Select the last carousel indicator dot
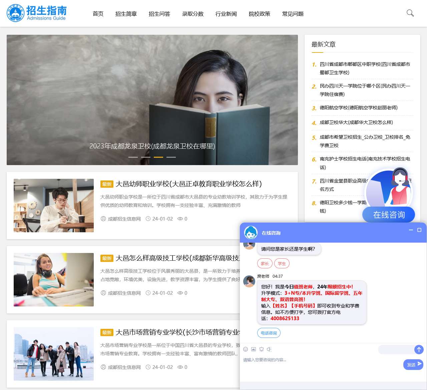This screenshot has width=427, height=390. click(171, 157)
